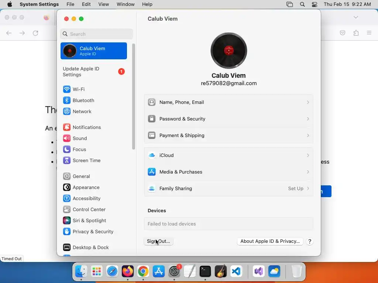This screenshot has height=283, width=378.
Task: Open Bluetooth settings pane
Action: click(x=94, y=100)
